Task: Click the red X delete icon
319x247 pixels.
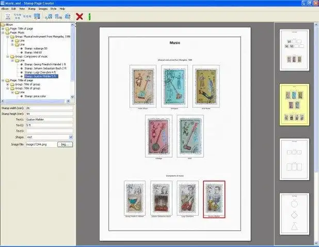Action: [79, 16]
